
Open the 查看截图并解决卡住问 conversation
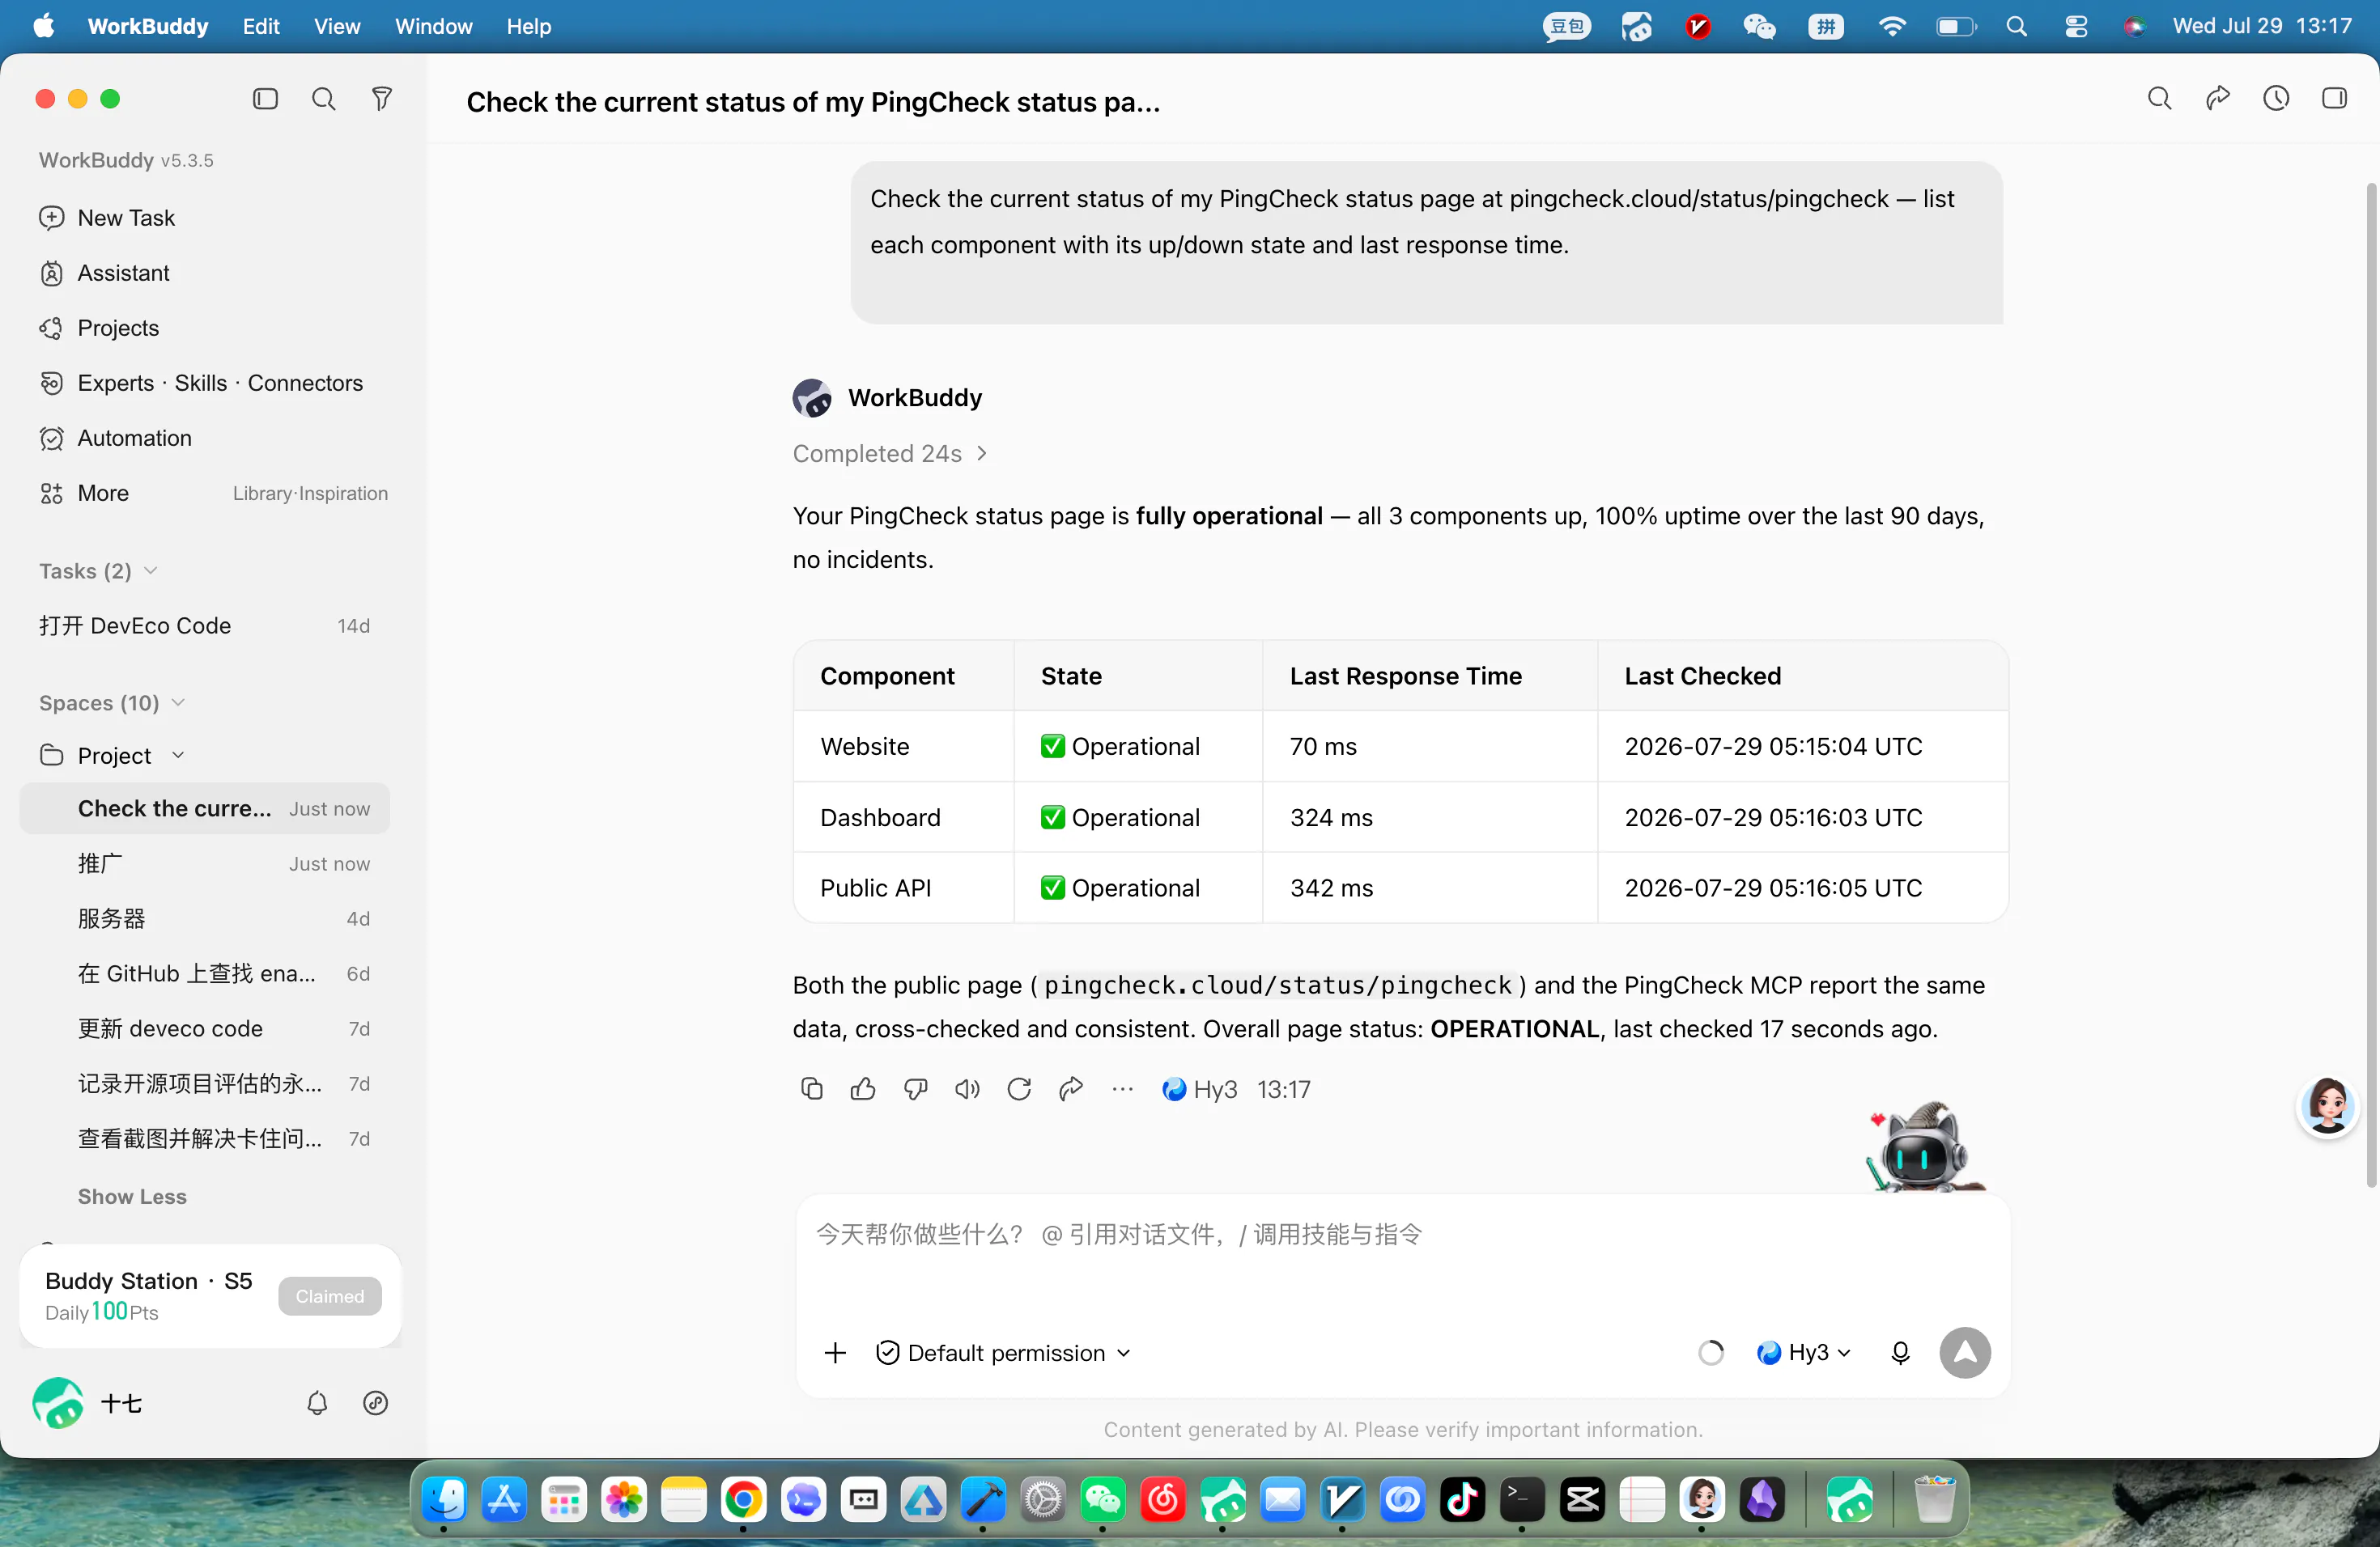click(205, 1138)
